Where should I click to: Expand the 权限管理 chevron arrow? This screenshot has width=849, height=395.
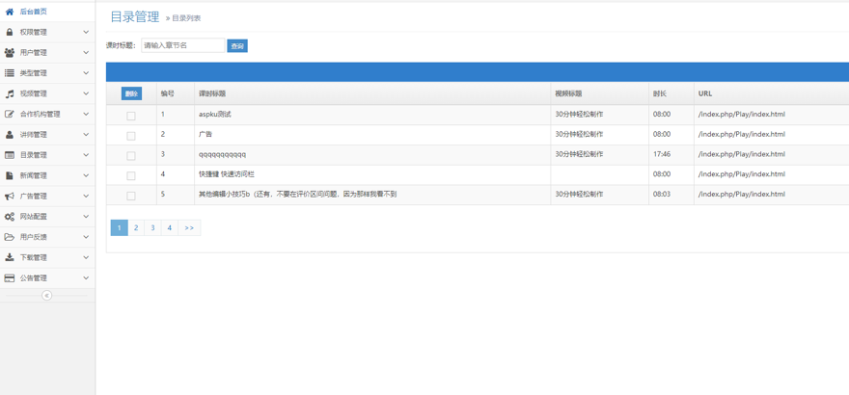86,32
